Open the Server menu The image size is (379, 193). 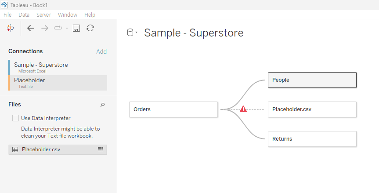43,15
